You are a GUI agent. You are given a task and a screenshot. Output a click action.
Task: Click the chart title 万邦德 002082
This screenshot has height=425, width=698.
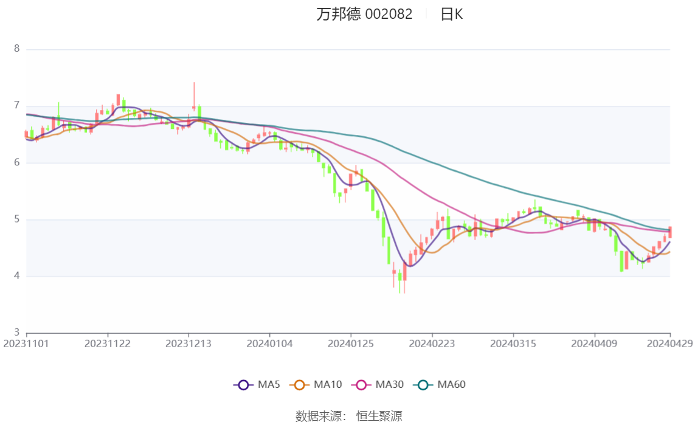(x=364, y=14)
